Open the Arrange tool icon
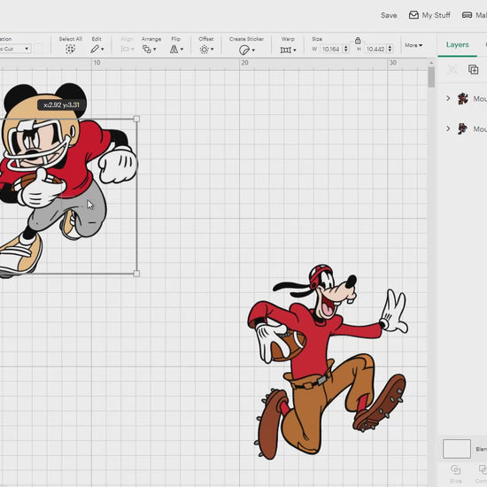 [x=147, y=49]
